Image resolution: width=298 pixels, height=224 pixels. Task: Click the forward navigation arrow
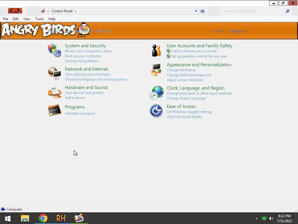point(19,11)
